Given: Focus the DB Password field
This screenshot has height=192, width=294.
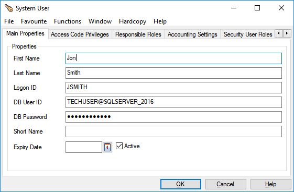Looking at the screenshot, I should [x=173, y=117].
